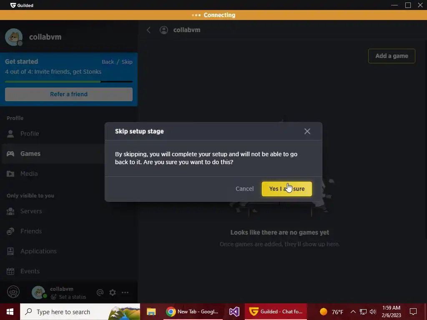Screen dimensions: 427x320
Task: Click the network tray icon
Action: tap(363, 312)
